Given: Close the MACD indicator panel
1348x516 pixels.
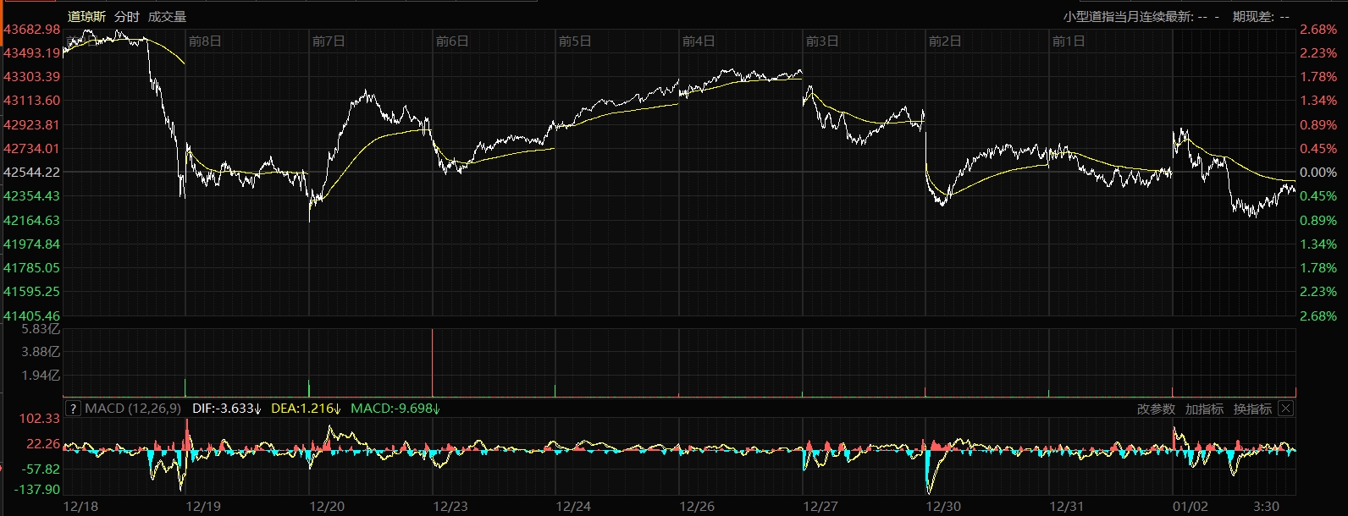Looking at the screenshot, I should pos(1285,409).
